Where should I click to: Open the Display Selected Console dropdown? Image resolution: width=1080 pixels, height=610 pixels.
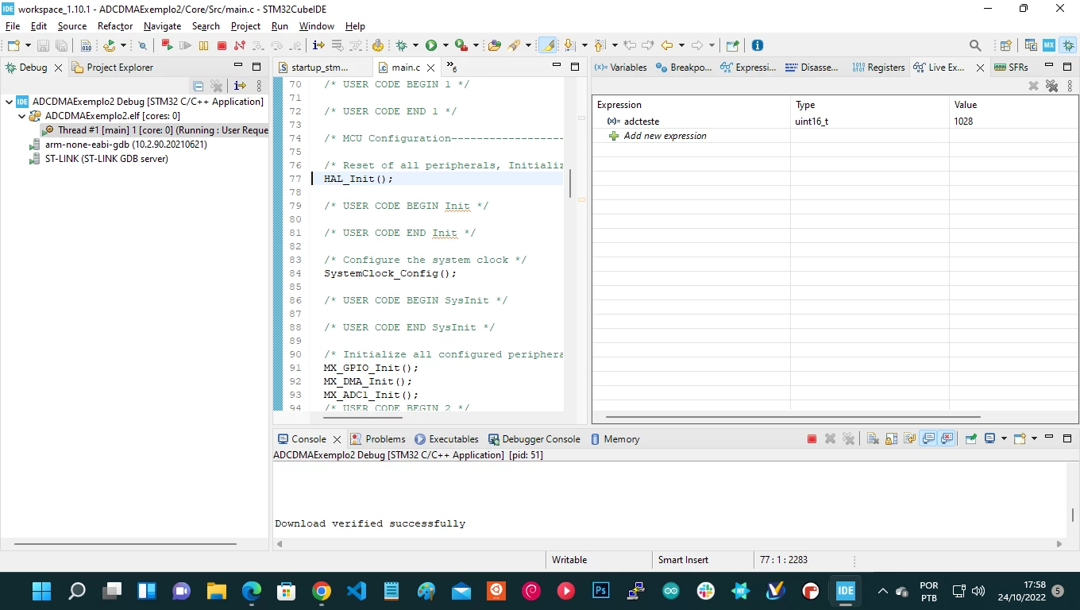click(1004, 438)
